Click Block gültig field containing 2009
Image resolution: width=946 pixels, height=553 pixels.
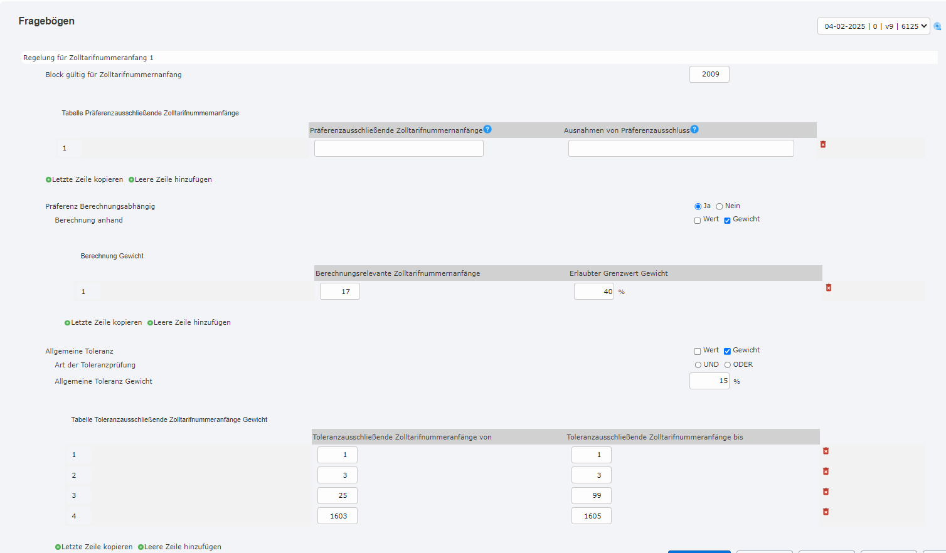tap(709, 74)
